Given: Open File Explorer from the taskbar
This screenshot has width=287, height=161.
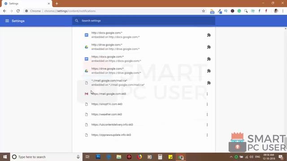Looking at the screenshot, I should click(119, 157).
